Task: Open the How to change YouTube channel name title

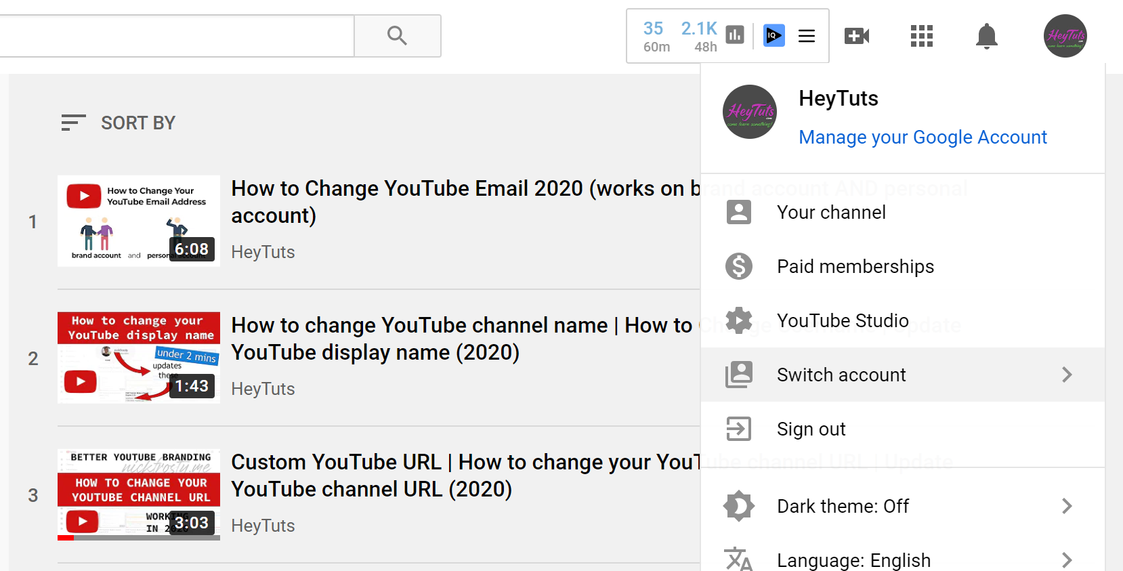Action: [x=465, y=339]
